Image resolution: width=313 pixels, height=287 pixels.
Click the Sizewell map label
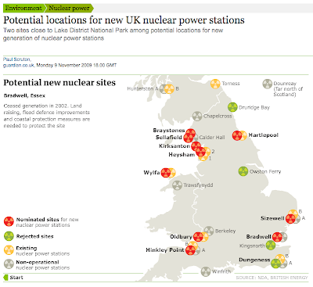272,218
